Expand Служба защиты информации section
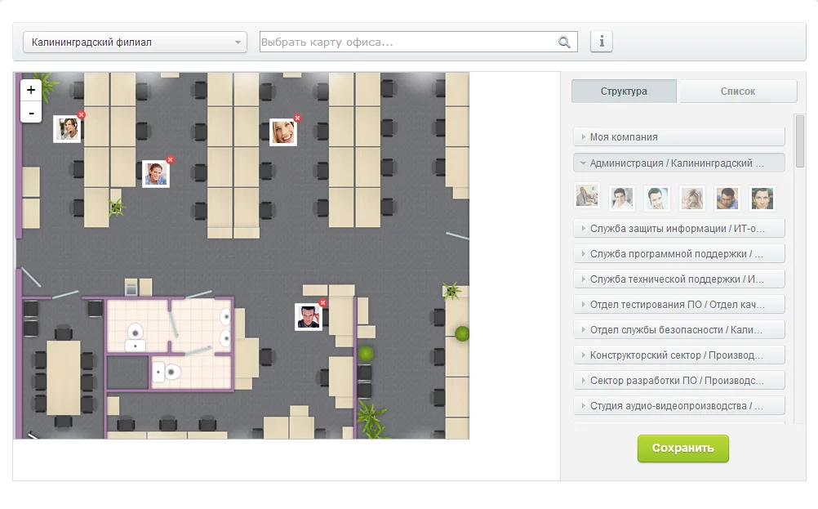Screen dimensions: 818x509 coord(679,228)
